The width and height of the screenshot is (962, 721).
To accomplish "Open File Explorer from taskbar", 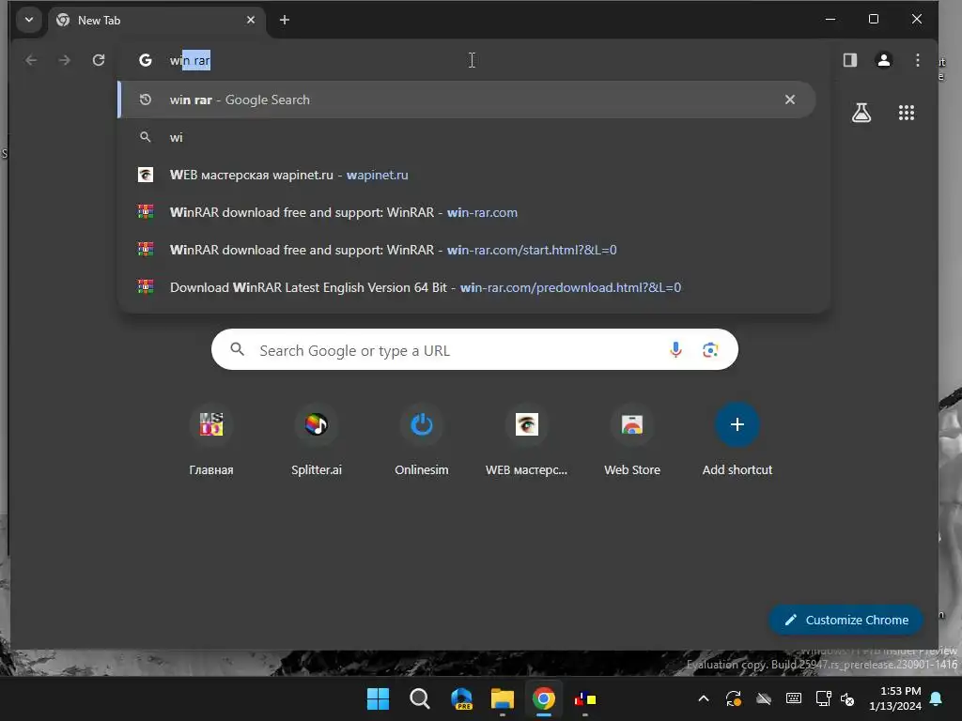I will [x=503, y=698].
